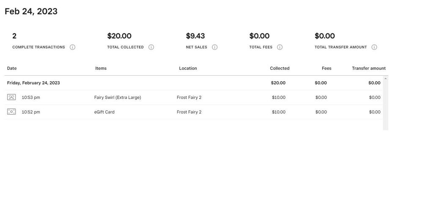Click scrollbar up arrow in transactions table
The image size is (422, 217).
(x=385, y=79)
